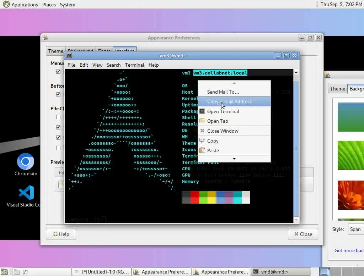Select Open Tab menu entry
364x276 pixels.
pos(234,121)
